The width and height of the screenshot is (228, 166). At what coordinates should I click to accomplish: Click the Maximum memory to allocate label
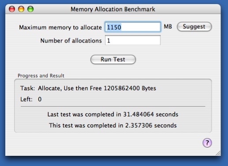coord(60,27)
